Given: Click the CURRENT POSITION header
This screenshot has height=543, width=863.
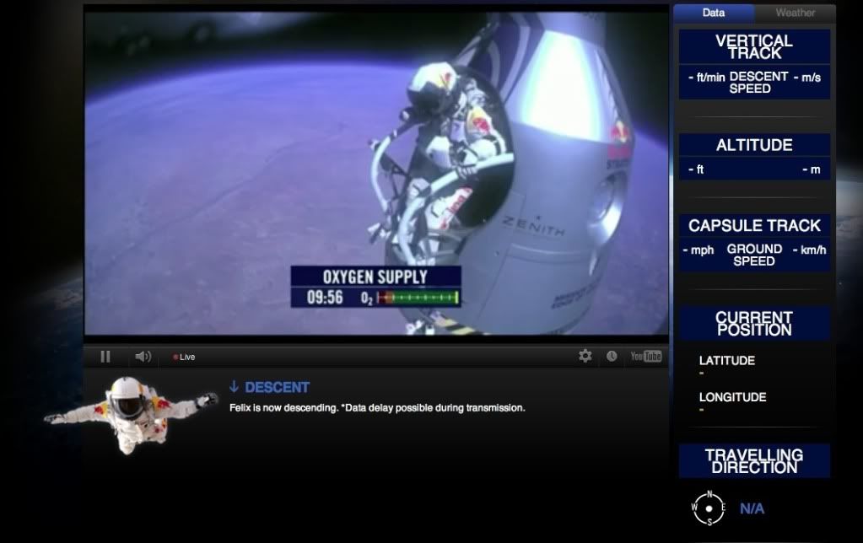Looking at the screenshot, I should click(754, 324).
